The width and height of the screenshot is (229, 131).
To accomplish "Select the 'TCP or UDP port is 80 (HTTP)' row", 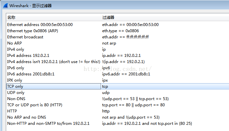I will [118, 105].
